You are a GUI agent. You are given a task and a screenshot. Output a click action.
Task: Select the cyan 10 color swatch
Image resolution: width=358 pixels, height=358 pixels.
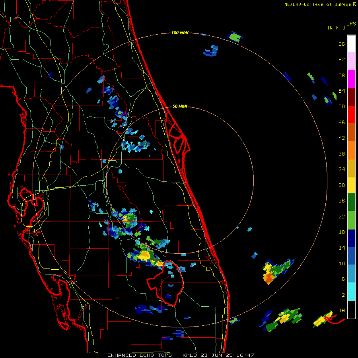tap(351, 292)
